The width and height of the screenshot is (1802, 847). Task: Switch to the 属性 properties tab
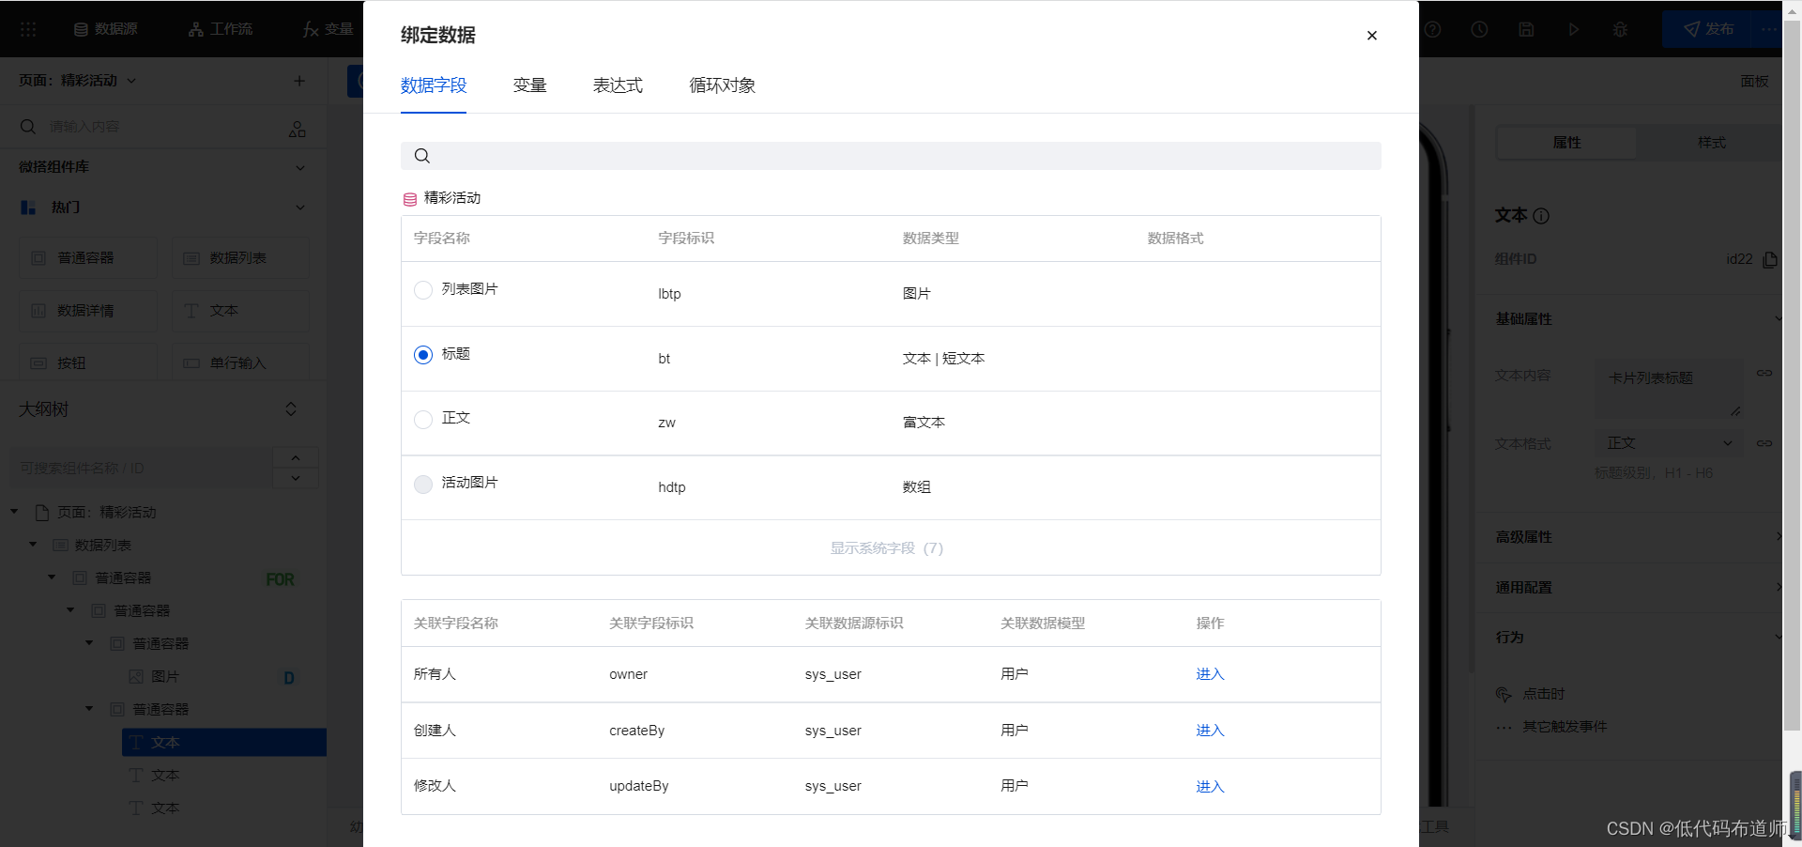tap(1566, 143)
